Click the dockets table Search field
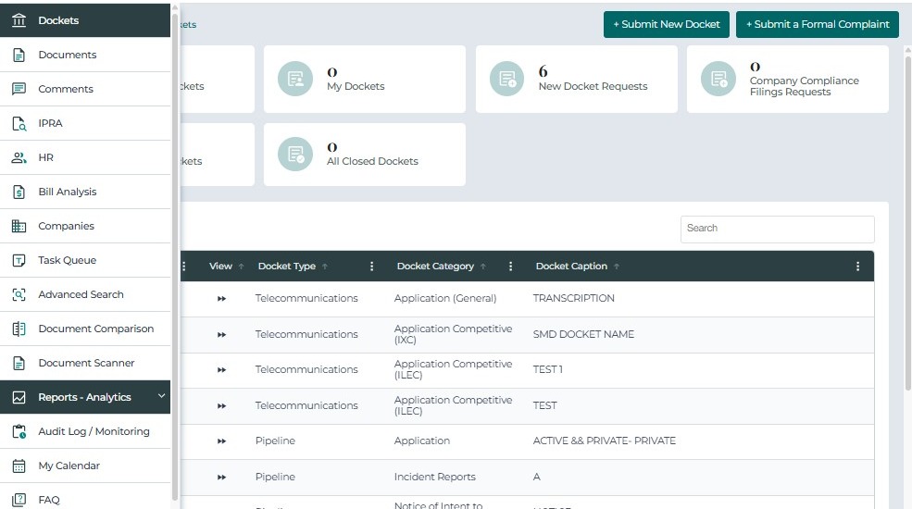Image resolution: width=912 pixels, height=509 pixels. [777, 229]
